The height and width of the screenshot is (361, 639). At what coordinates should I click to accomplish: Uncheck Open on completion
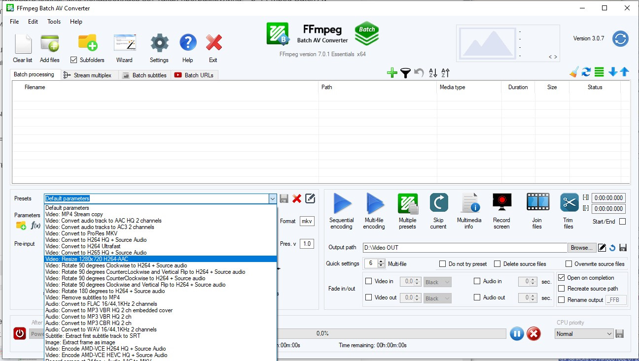pos(561,278)
